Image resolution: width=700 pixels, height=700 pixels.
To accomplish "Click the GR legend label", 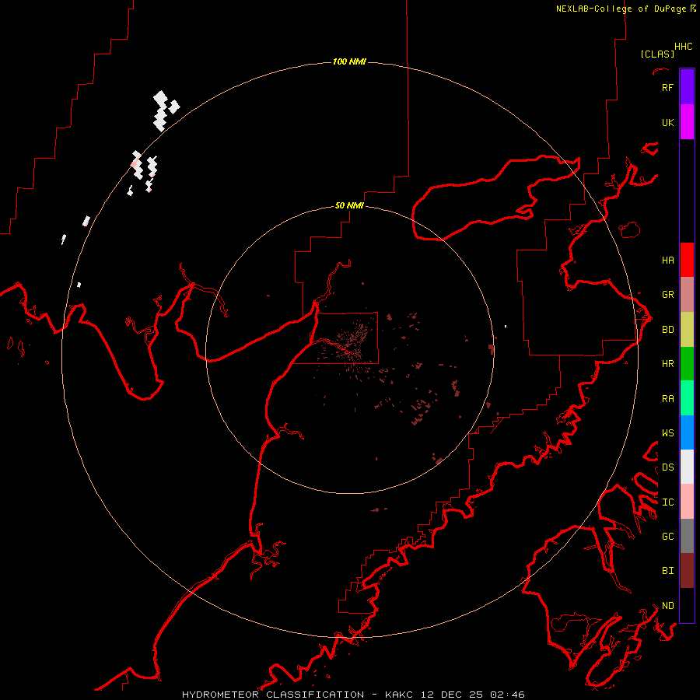I will pos(667,295).
